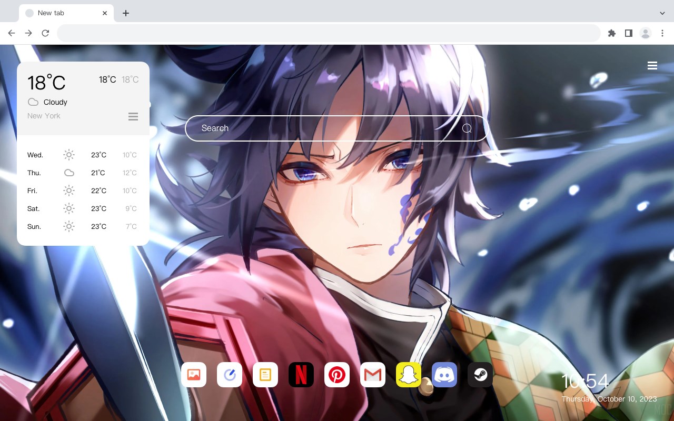Click the large 18°C current temperature
The image size is (674, 421).
pos(46,83)
